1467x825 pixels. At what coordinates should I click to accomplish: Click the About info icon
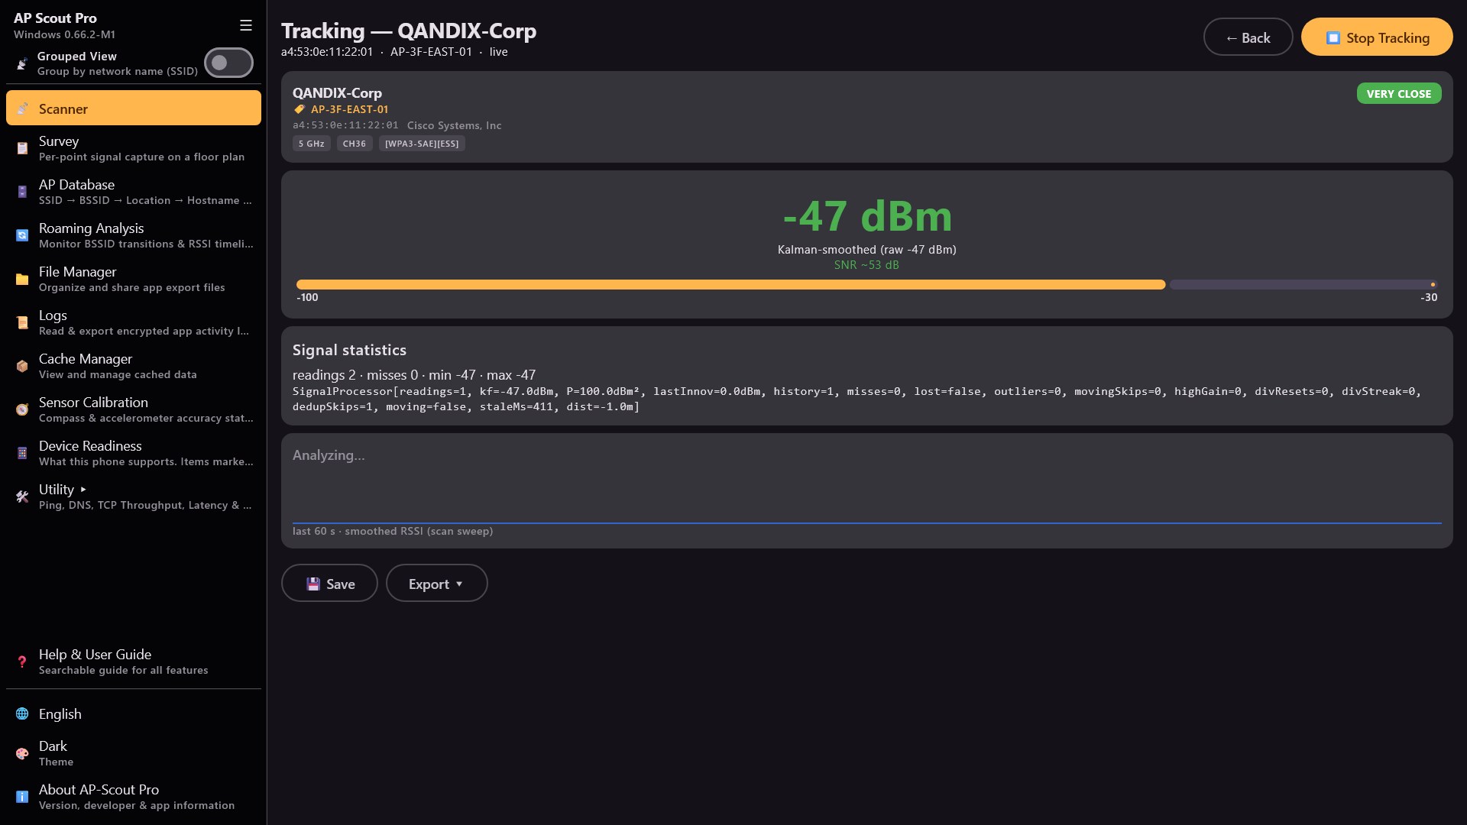(22, 797)
